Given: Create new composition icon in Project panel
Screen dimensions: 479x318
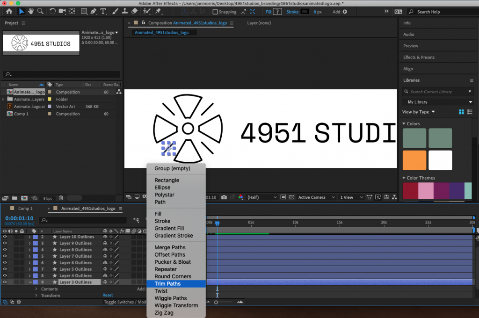Looking at the screenshot, I should pos(24,198).
